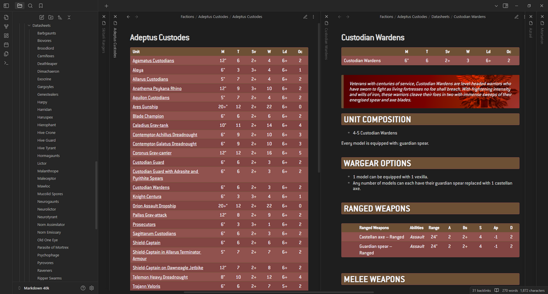Open Parasite of Mortrex note
548x294 pixels.
click(53, 247)
